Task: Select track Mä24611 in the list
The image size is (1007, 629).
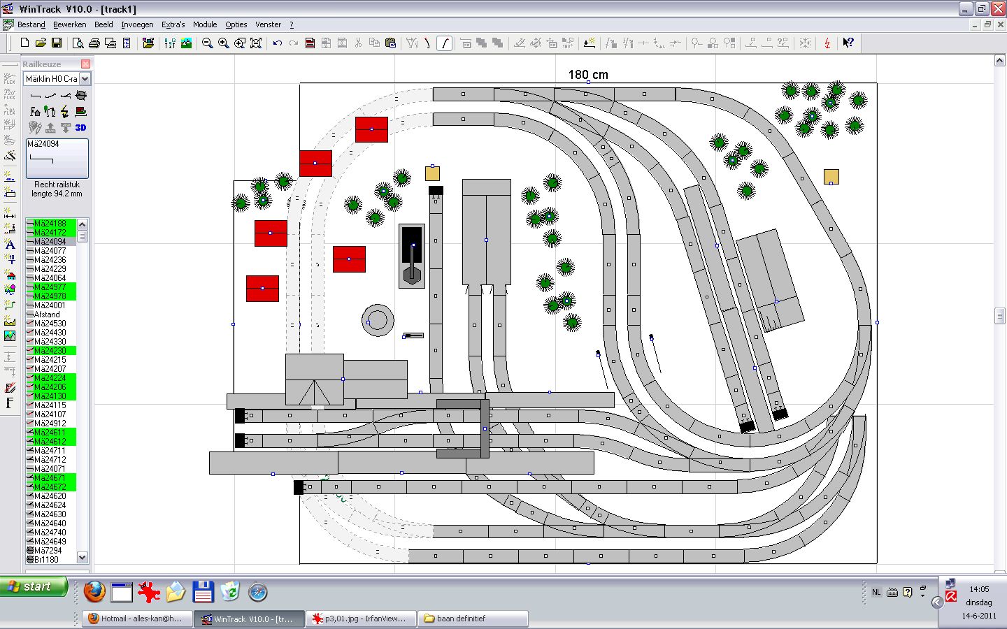Action: point(50,433)
